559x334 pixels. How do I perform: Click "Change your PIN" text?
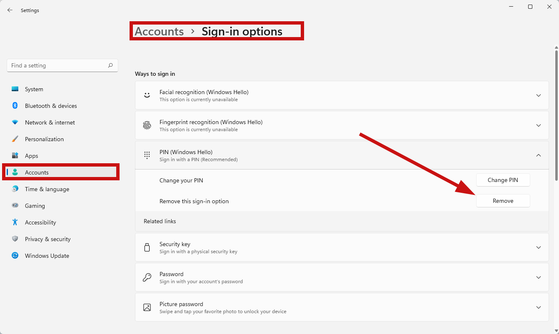point(181,180)
